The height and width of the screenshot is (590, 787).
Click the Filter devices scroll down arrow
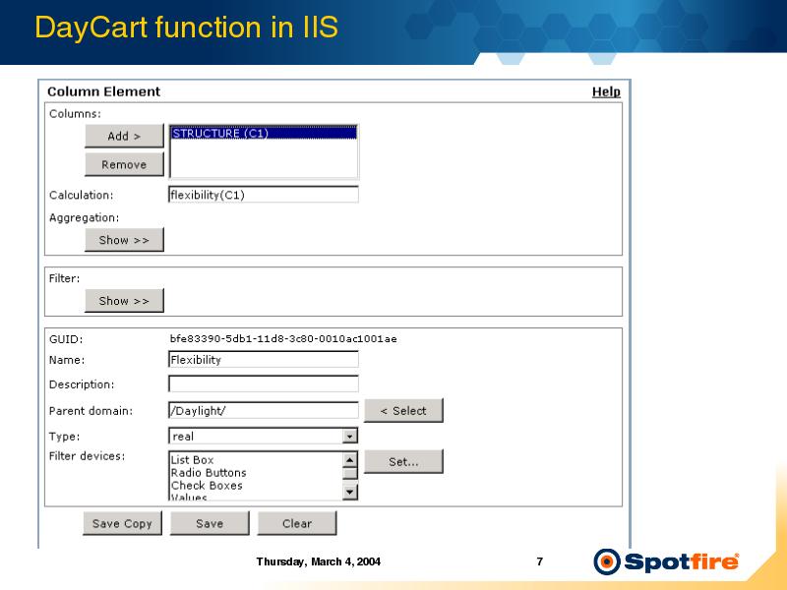pyautogui.click(x=350, y=493)
